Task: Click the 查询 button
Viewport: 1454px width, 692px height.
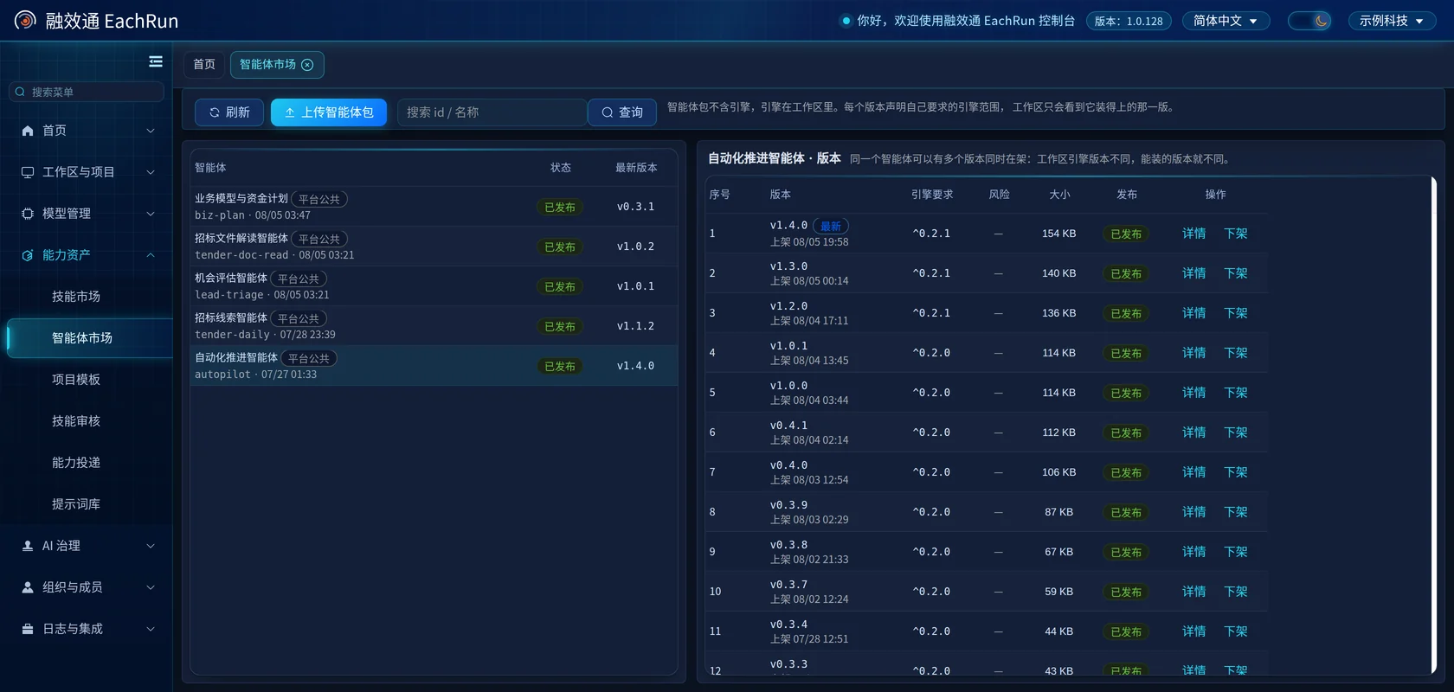Action: [622, 112]
